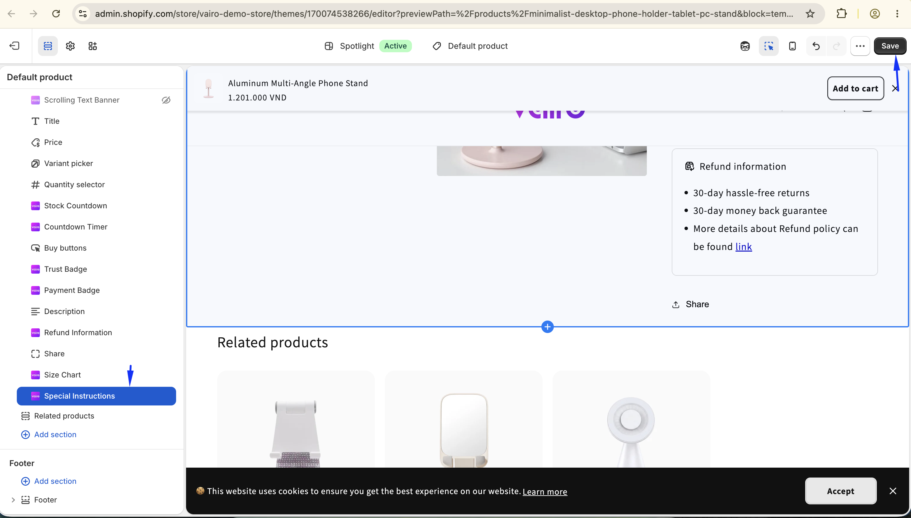This screenshot has height=518, width=911.
Task: Click the Default product tag icon
Action: (437, 46)
